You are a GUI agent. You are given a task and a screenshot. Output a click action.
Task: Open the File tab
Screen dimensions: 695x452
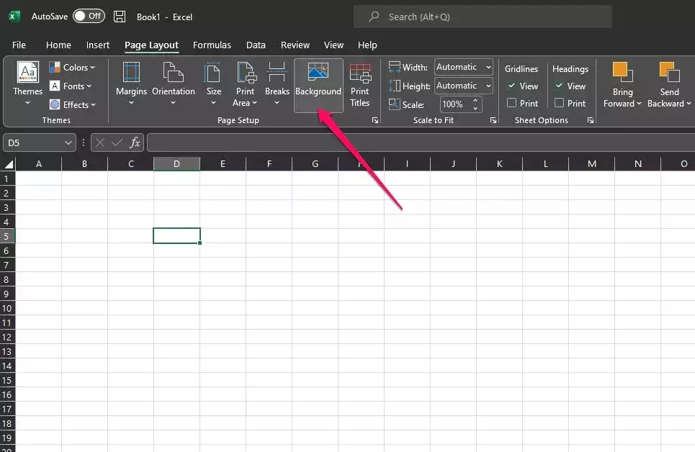pos(19,45)
